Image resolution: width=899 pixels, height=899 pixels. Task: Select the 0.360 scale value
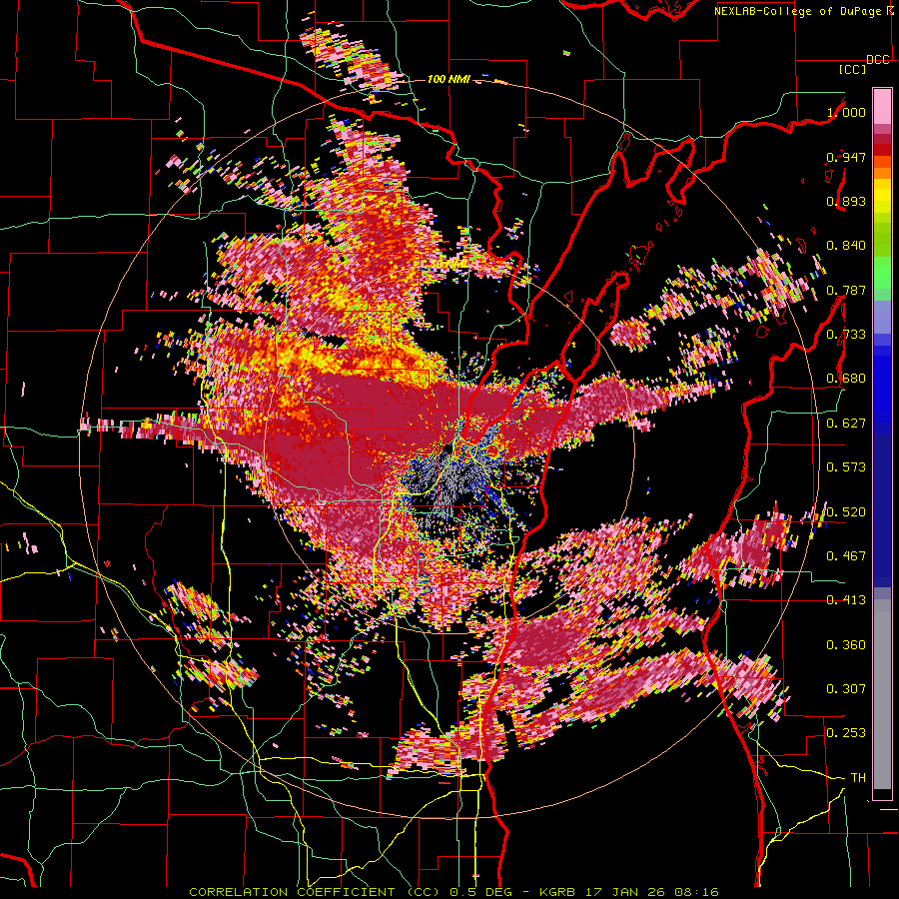point(846,645)
